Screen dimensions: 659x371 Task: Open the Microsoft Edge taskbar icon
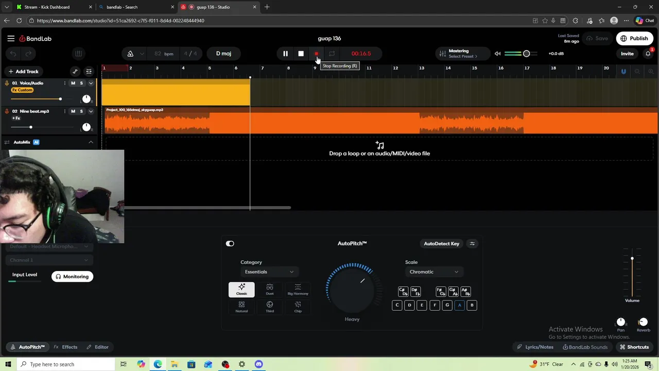pyautogui.click(x=158, y=364)
